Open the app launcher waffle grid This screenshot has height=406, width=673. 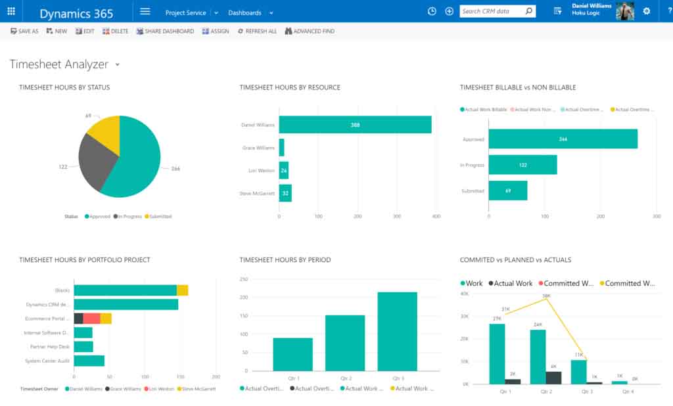pos(11,11)
